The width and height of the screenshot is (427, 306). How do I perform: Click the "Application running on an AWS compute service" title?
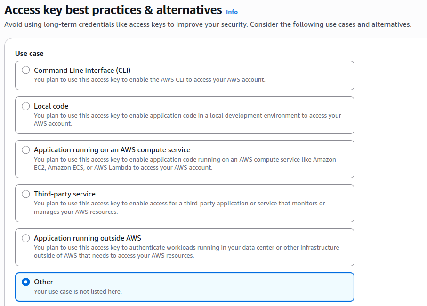[112, 150]
